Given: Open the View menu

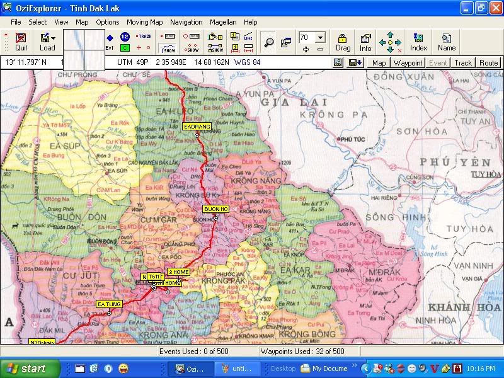Looking at the screenshot, I should (61, 22).
